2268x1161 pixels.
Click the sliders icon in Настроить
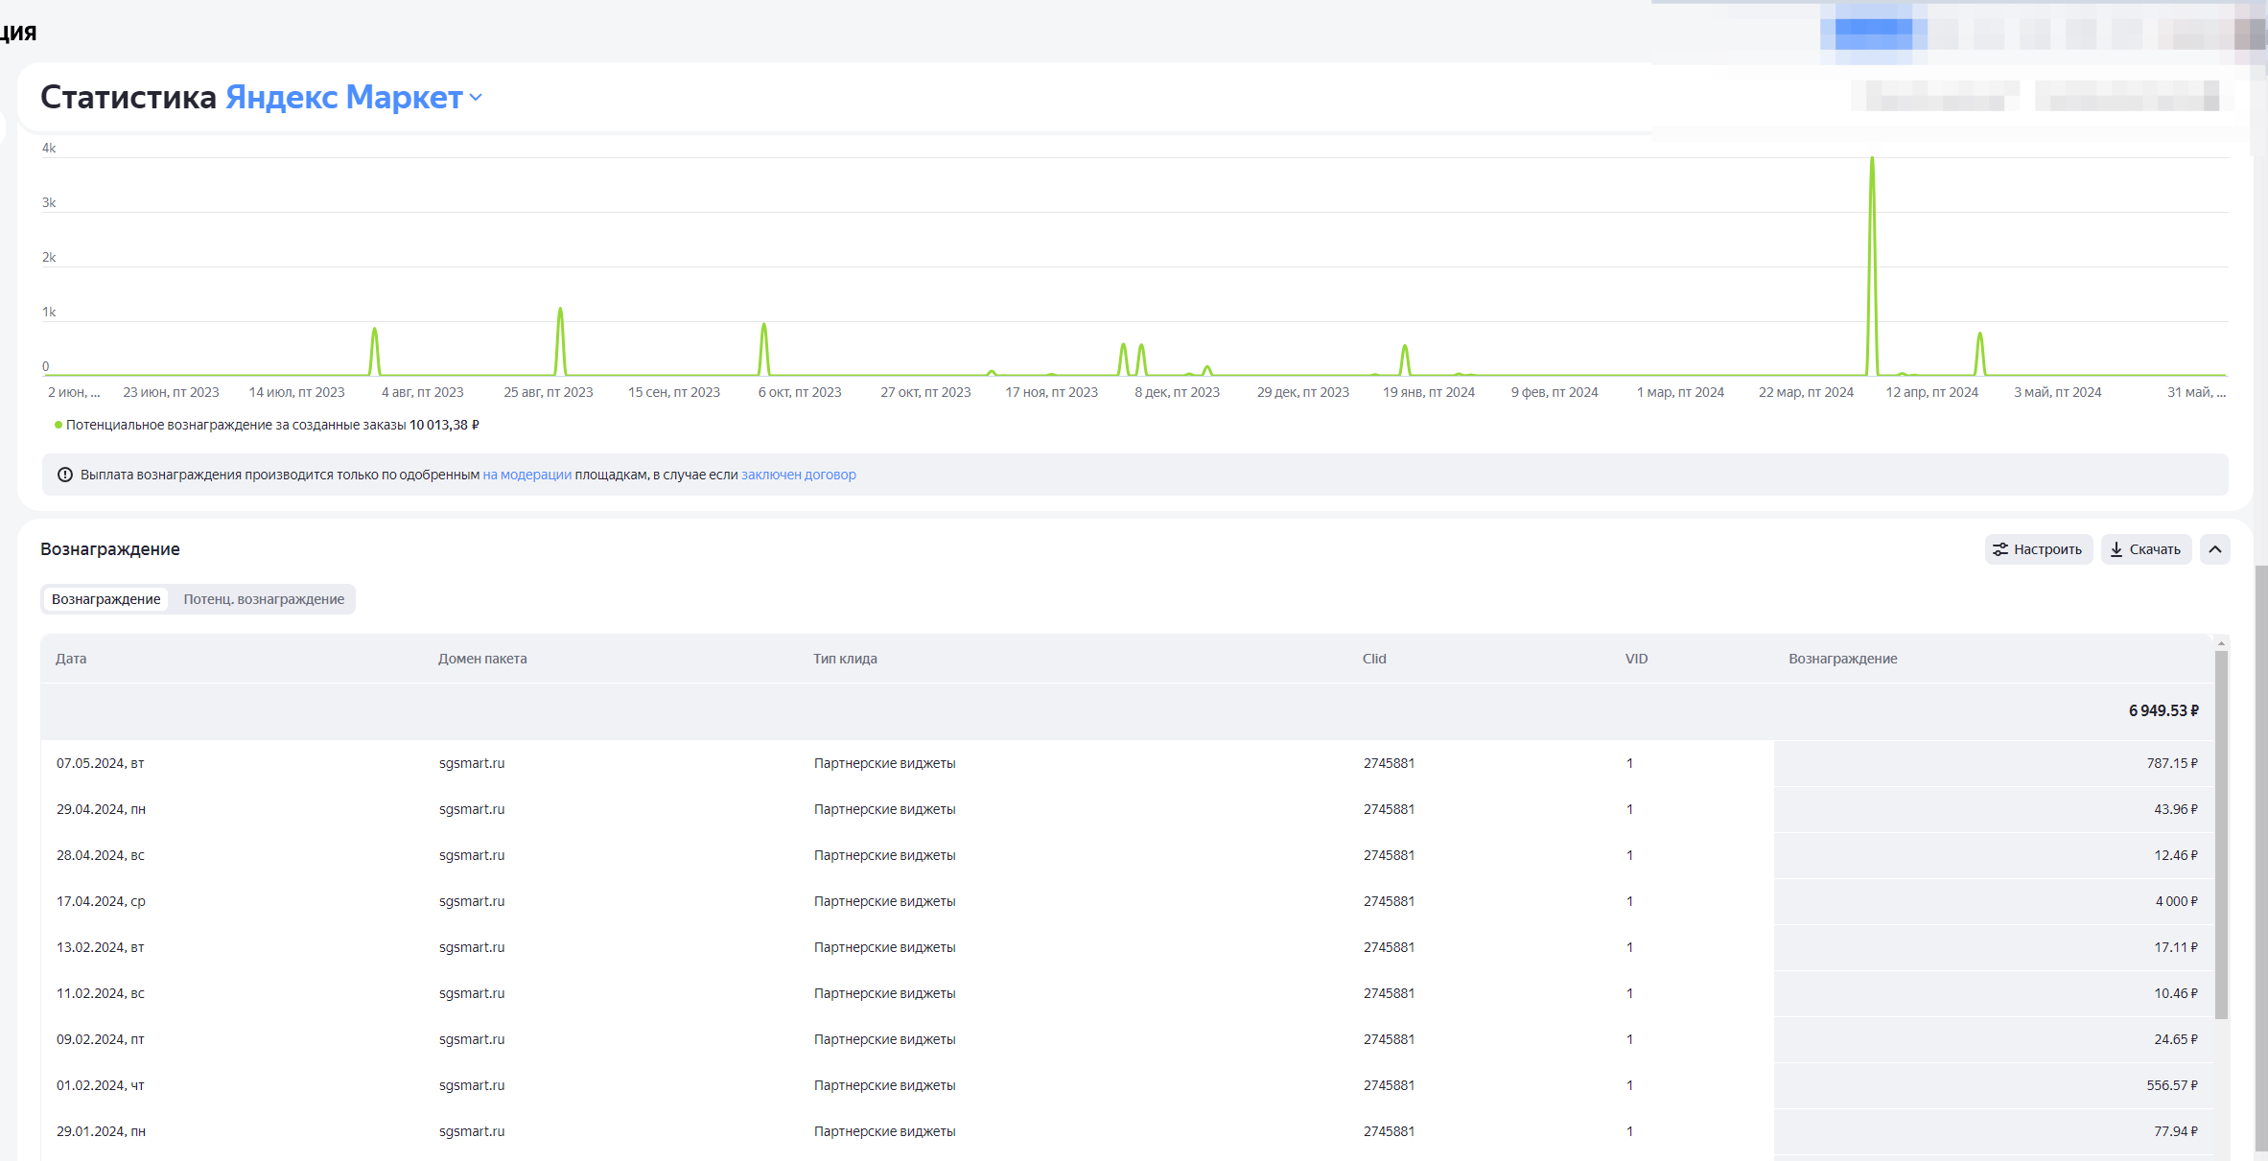[x=2000, y=549]
